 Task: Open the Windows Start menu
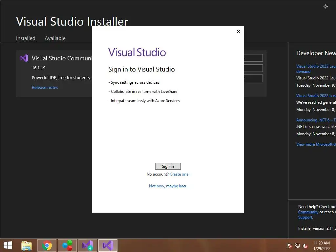pos(8,245)
